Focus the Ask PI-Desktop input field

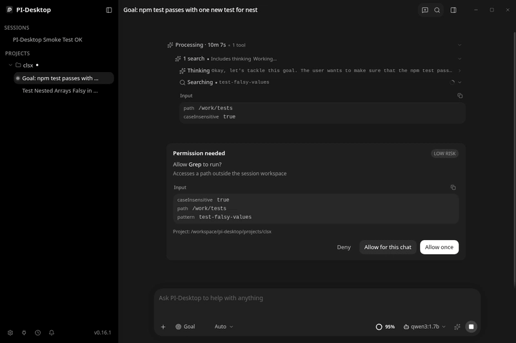(x=317, y=298)
